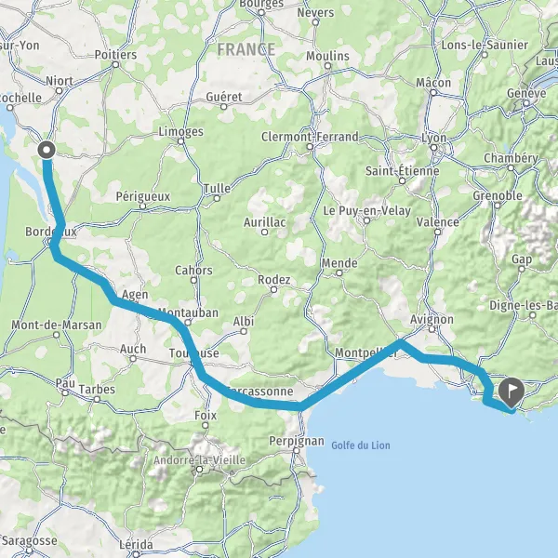This screenshot has height=558, width=558.
Task: Click the Pau city marker
Action: pyautogui.click(x=65, y=392)
